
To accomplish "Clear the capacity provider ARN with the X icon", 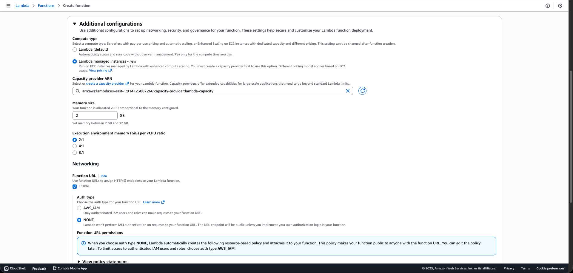I will [x=347, y=91].
